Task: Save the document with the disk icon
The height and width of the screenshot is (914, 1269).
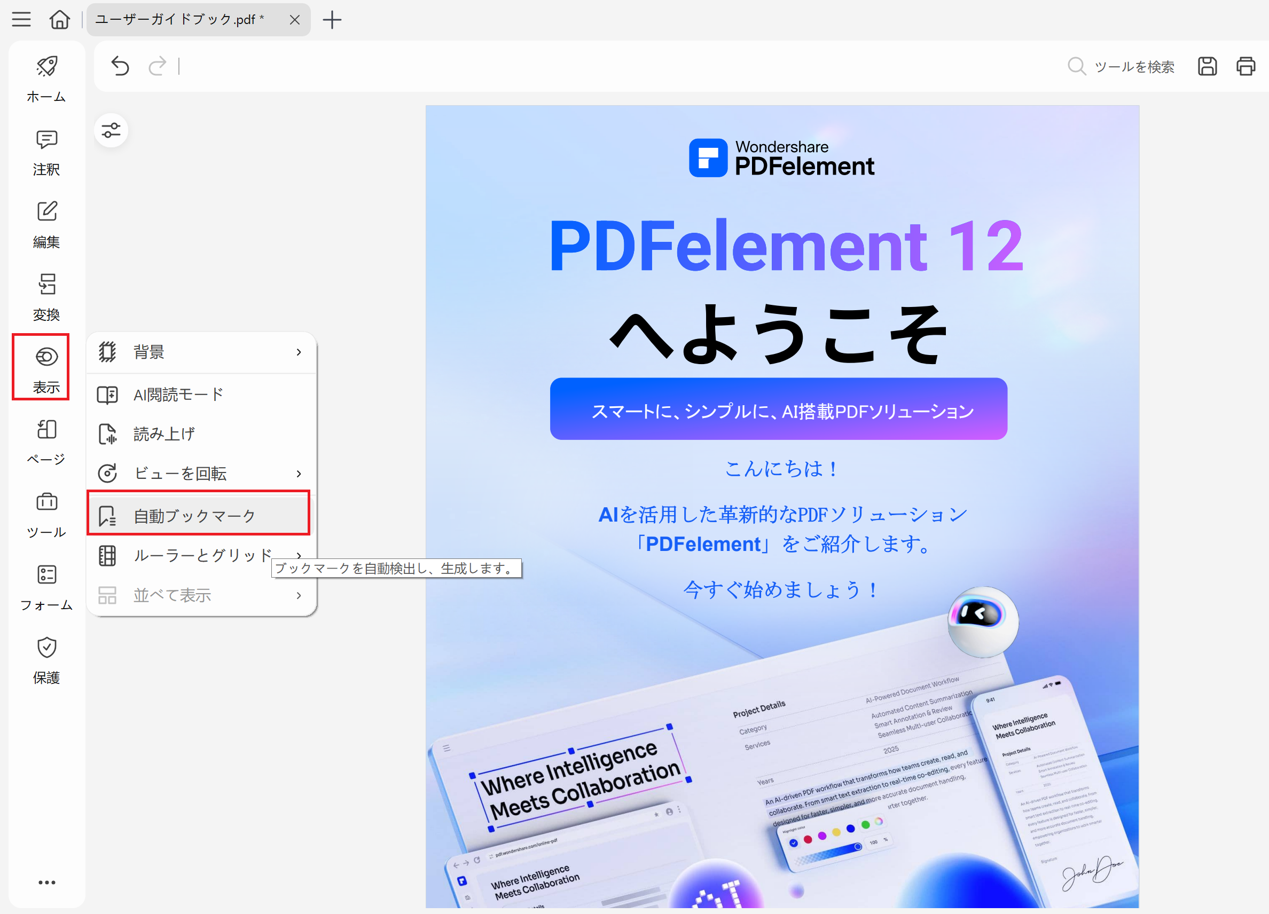Action: coord(1207,66)
